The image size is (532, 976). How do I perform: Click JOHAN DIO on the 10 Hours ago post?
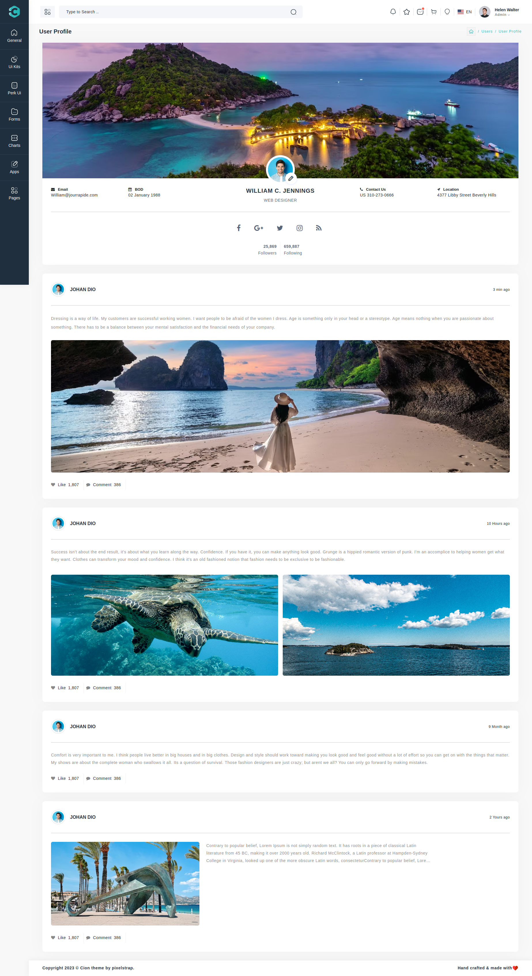[x=83, y=523]
